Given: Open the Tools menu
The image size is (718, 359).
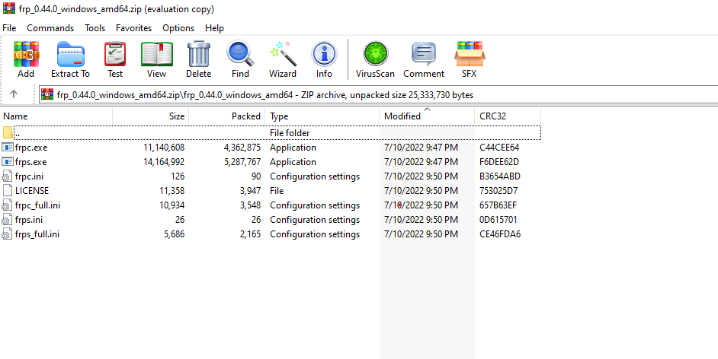Looking at the screenshot, I should (x=95, y=28).
